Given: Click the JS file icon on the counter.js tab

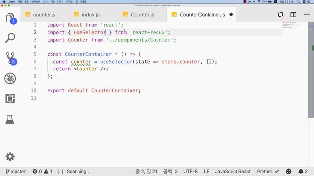Looking at the screenshot, I should [x=27, y=14].
